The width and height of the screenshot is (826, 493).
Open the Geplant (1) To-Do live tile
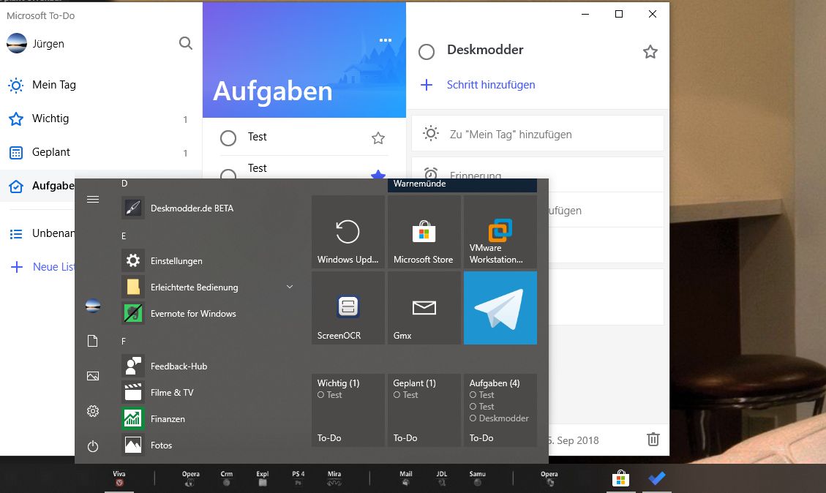coord(424,410)
